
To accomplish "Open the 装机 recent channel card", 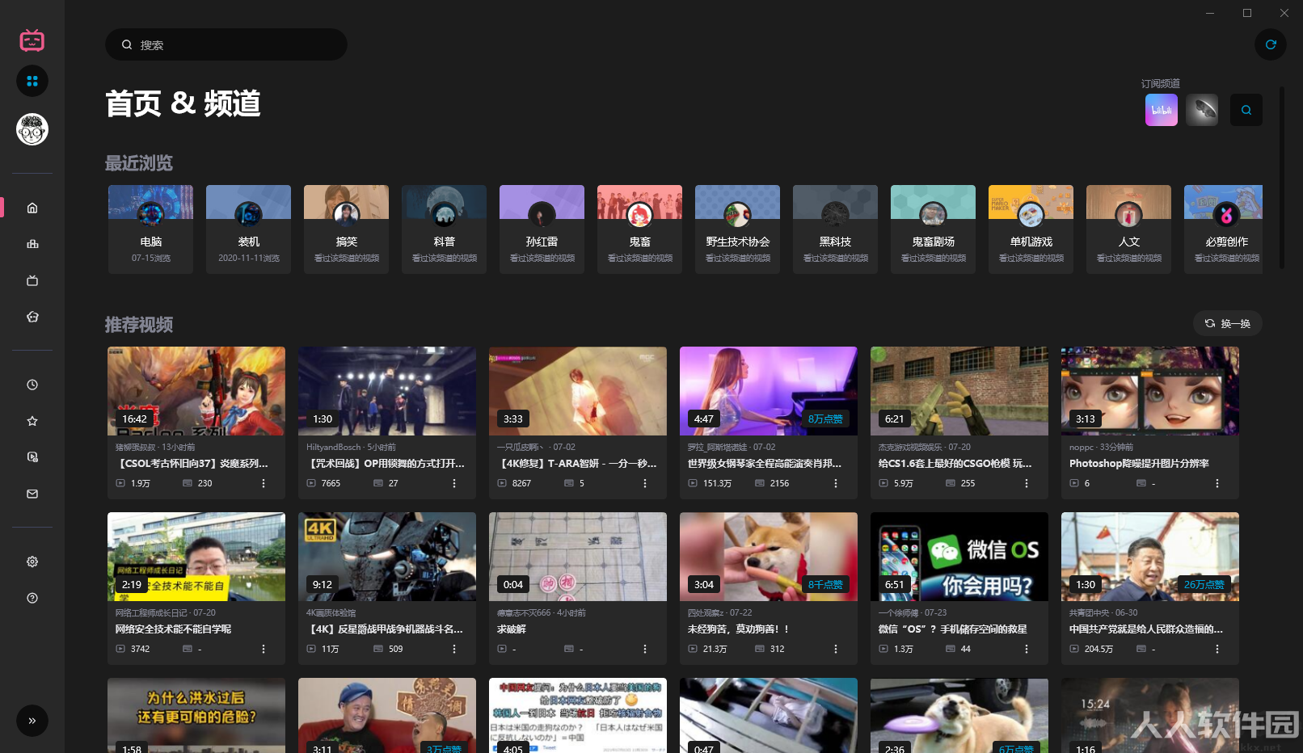I will pyautogui.click(x=248, y=229).
